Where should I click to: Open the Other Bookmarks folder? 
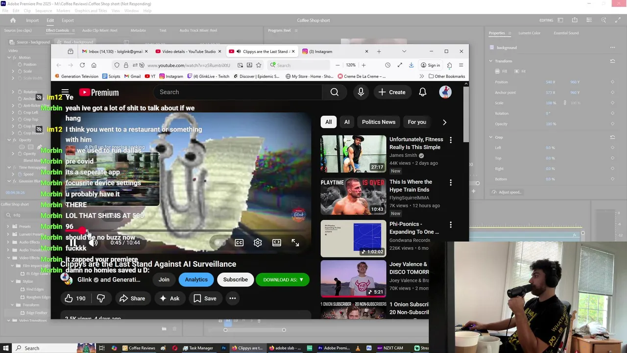(447, 76)
